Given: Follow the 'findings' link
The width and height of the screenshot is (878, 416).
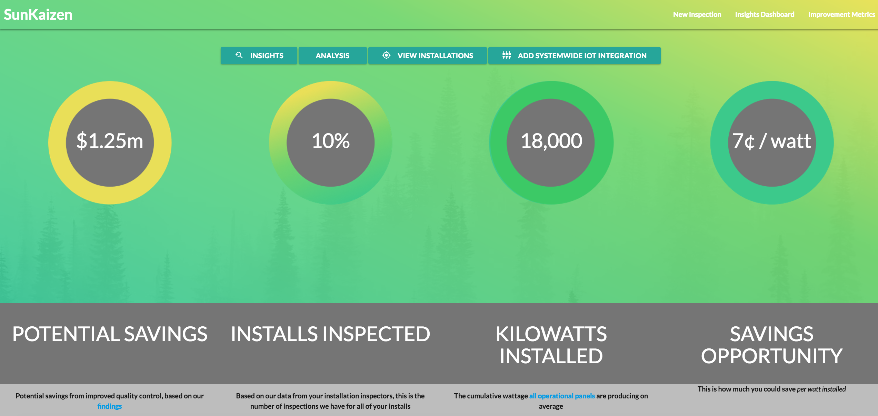Looking at the screenshot, I should click(109, 406).
